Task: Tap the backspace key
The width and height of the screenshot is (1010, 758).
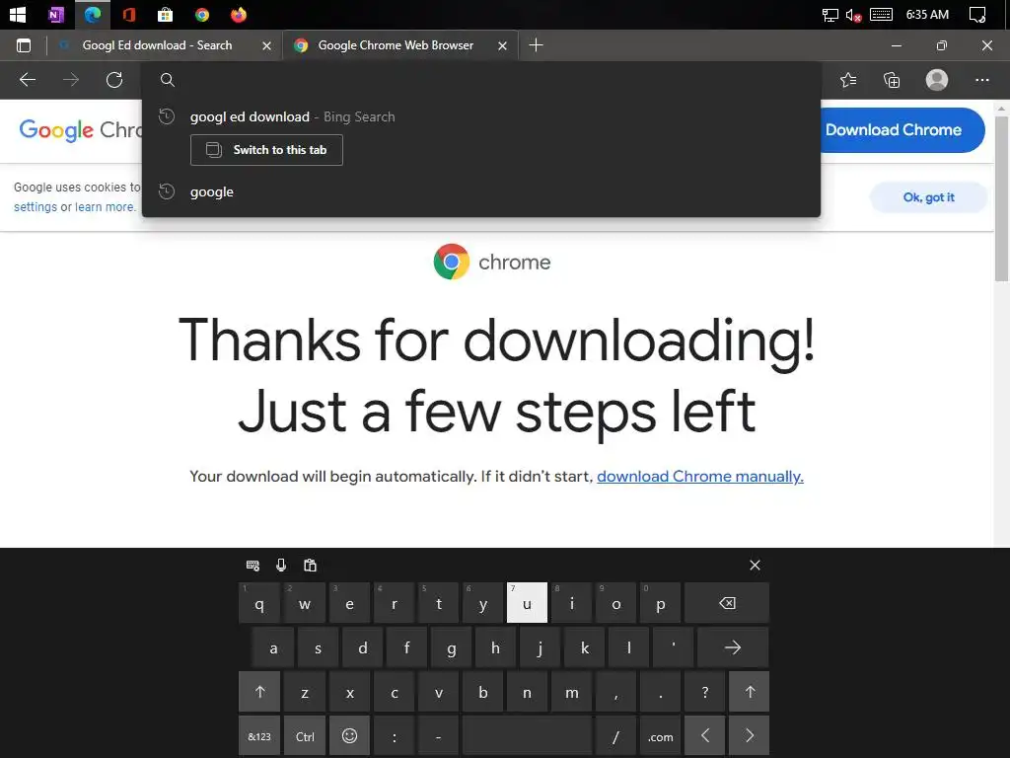Action: coord(727,603)
